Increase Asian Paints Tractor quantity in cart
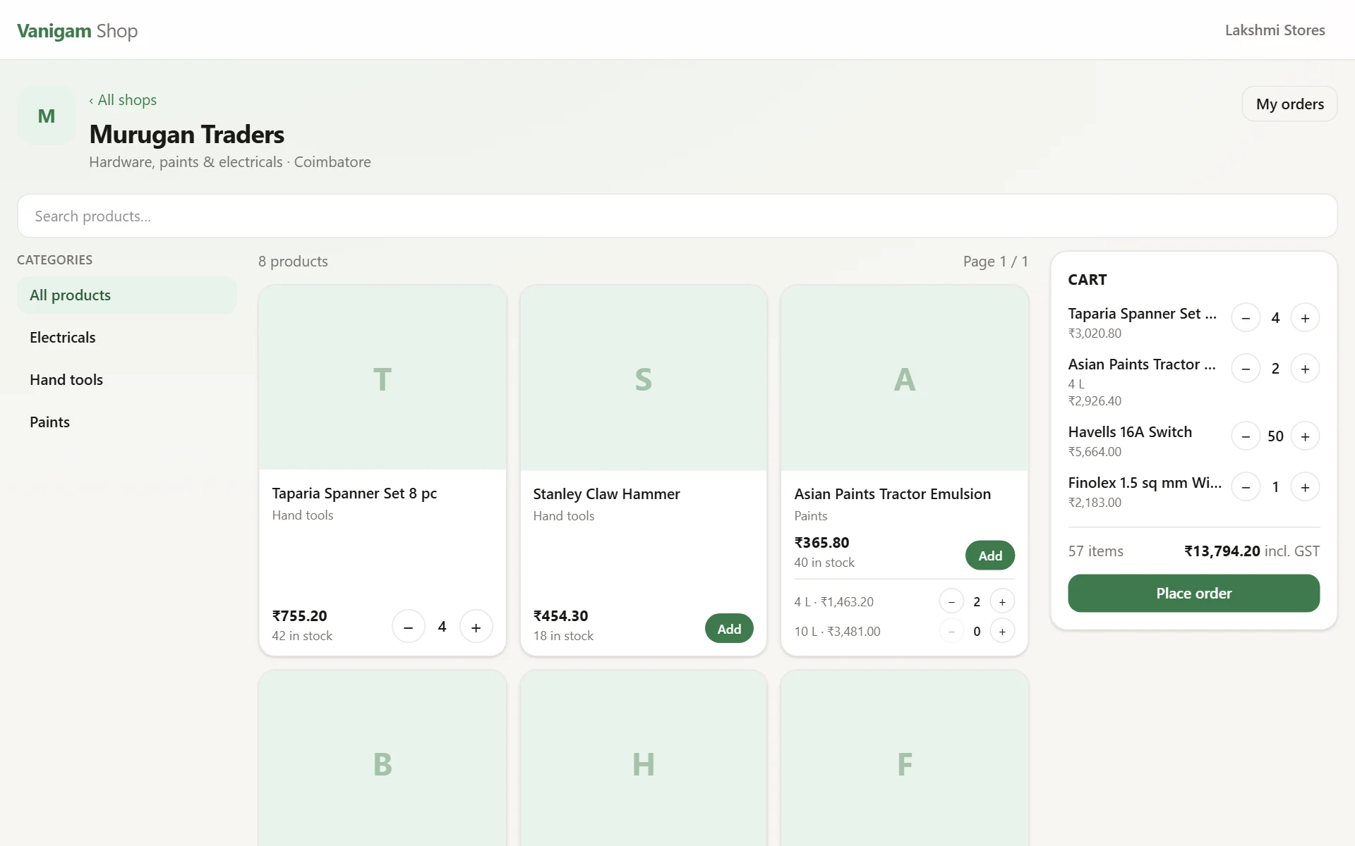 1305,369
